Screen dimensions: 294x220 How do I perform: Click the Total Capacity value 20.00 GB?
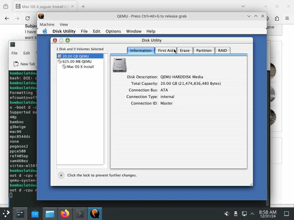click(x=191, y=83)
